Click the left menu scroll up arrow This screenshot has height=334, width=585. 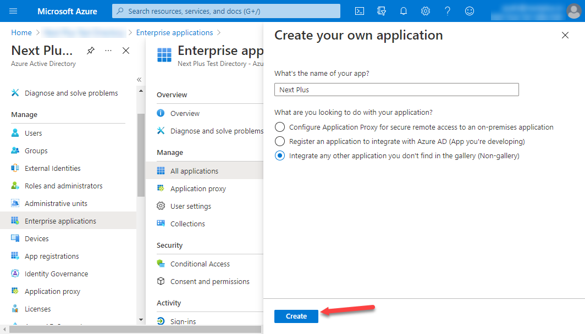tap(141, 91)
